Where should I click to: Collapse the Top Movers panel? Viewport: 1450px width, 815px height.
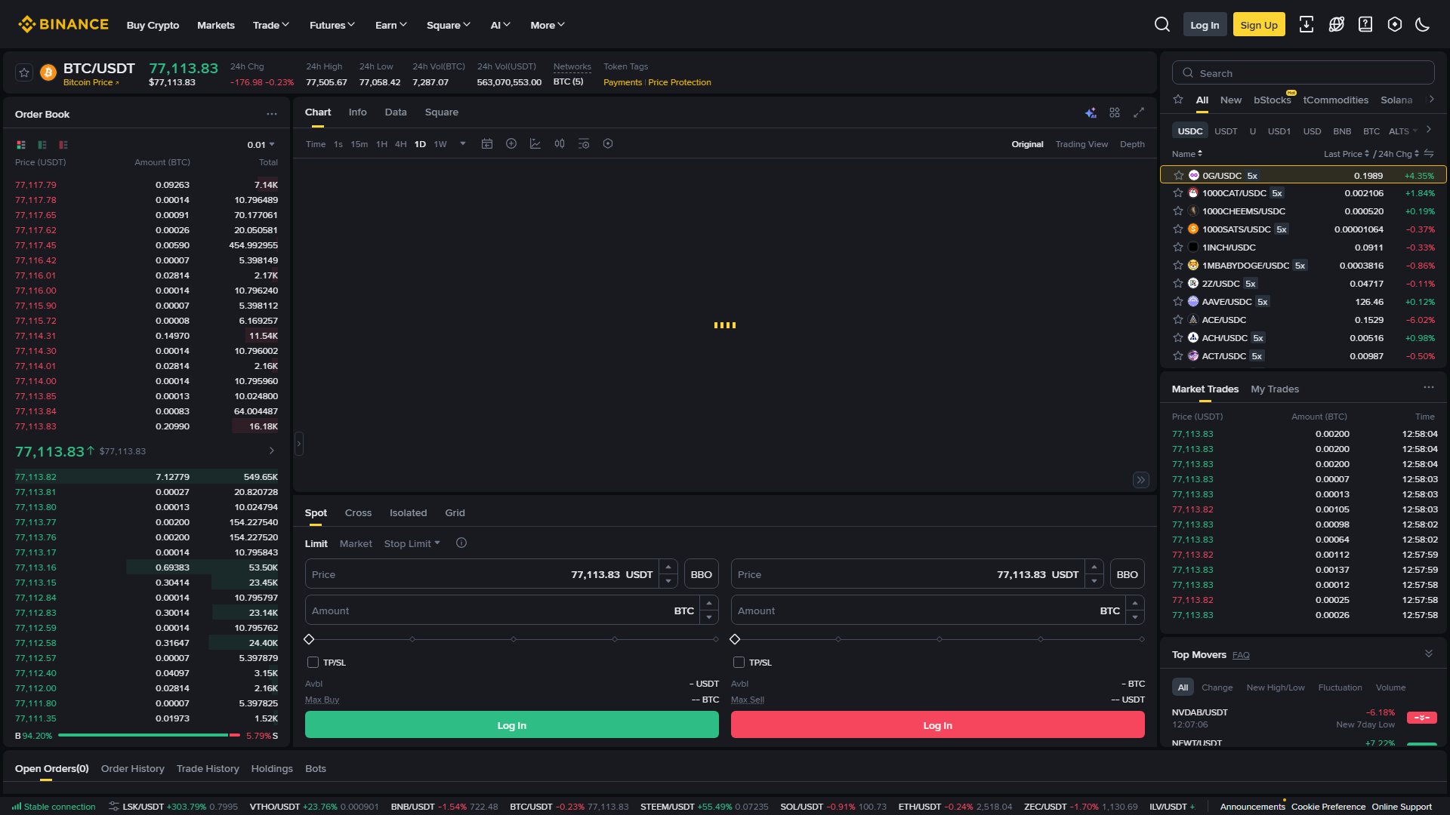coord(1429,654)
